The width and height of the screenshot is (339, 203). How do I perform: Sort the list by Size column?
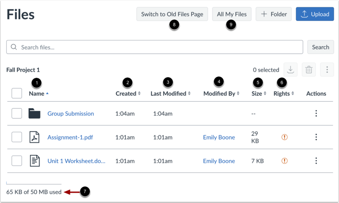259,93
